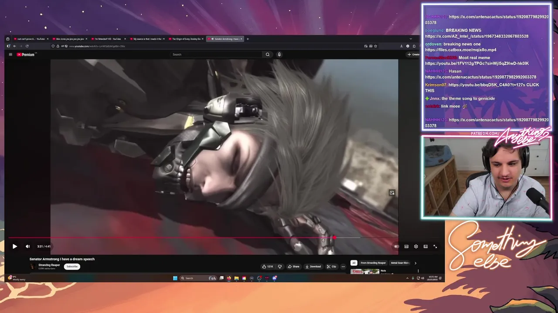Open the Create button in YouTube header

click(x=413, y=54)
